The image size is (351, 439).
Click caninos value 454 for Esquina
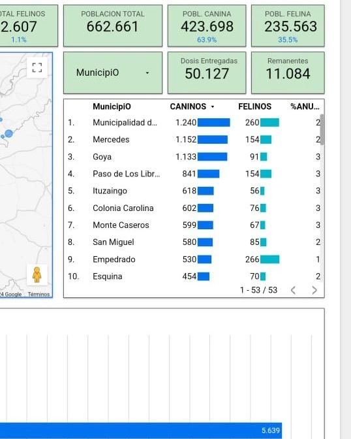coord(189,276)
